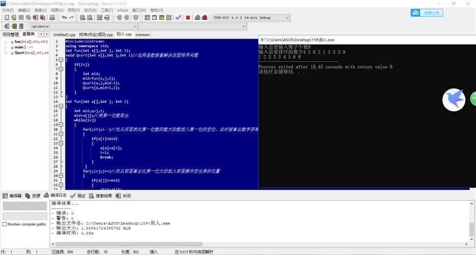Click the 关闭 bottom panel tab
Viewport: 476px width, 255px height.
click(x=123, y=196)
